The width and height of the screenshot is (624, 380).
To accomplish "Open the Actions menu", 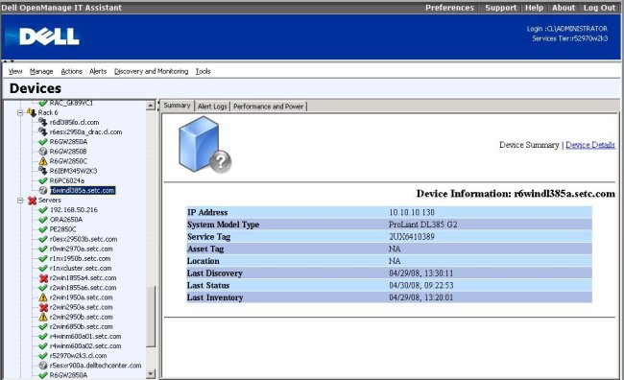I will point(72,71).
